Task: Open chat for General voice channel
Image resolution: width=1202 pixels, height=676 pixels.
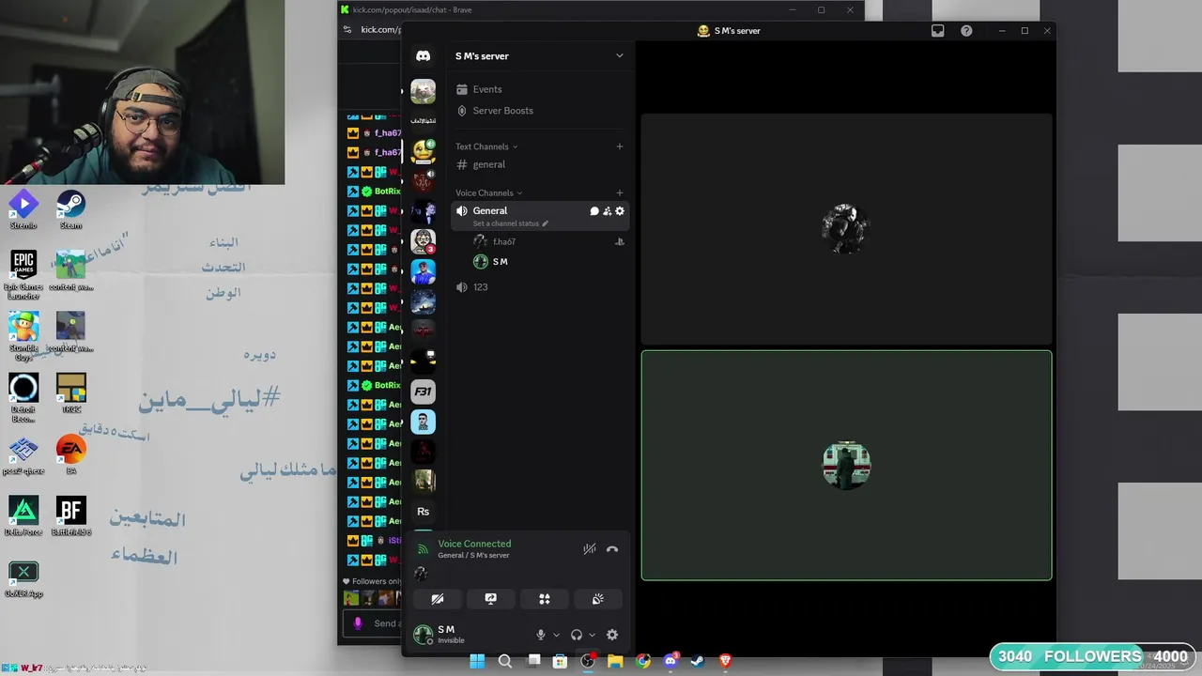Action: click(593, 211)
